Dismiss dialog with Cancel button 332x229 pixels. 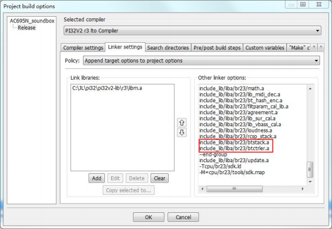(x=183, y=217)
